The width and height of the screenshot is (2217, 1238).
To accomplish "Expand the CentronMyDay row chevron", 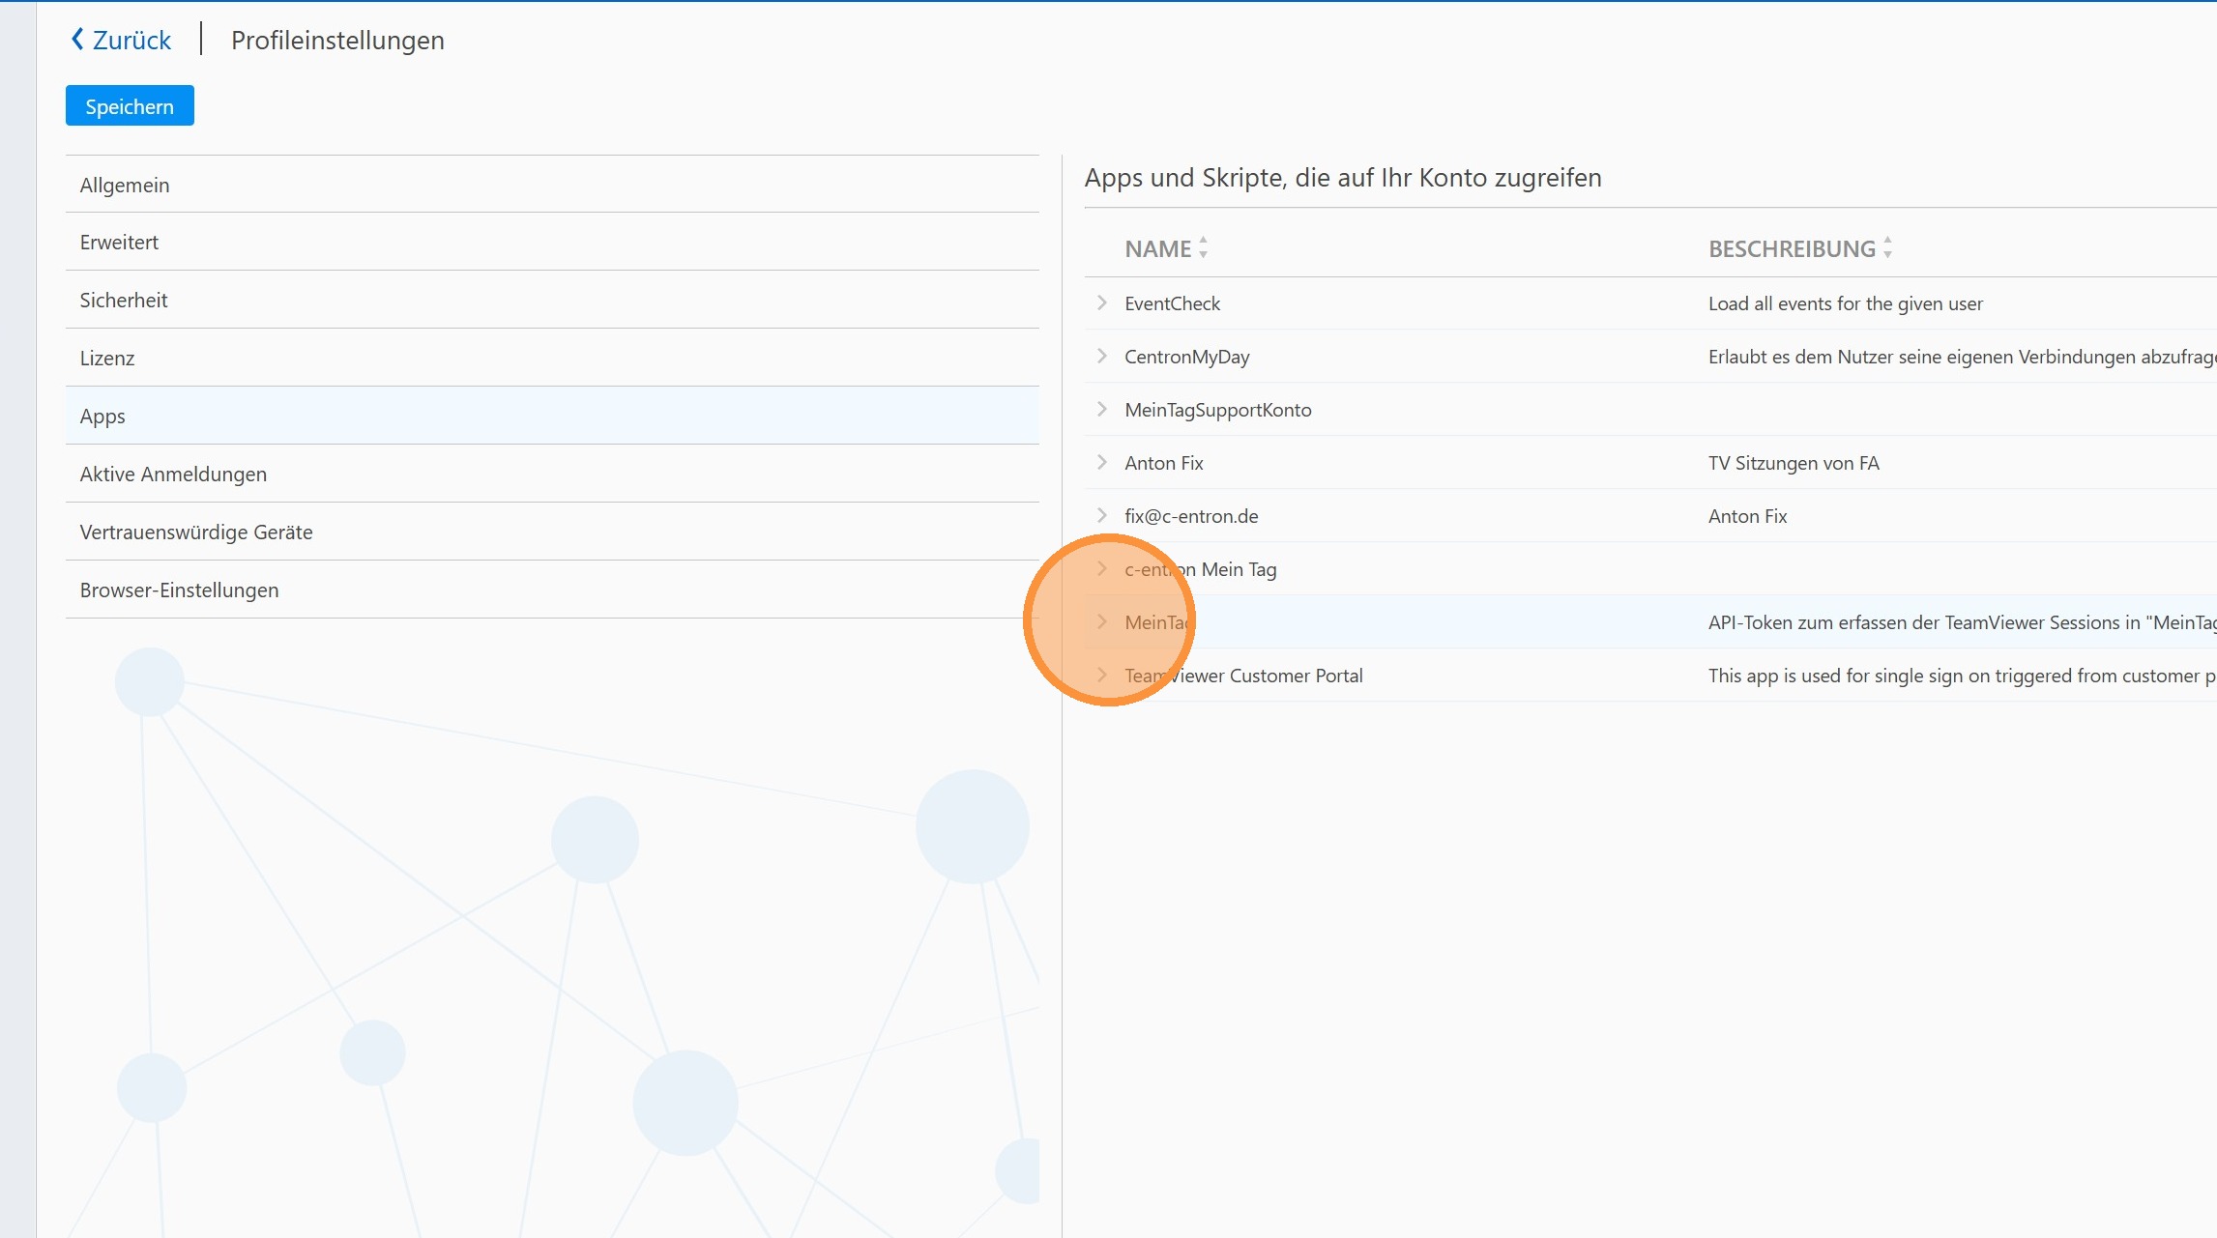I will (x=1101, y=356).
